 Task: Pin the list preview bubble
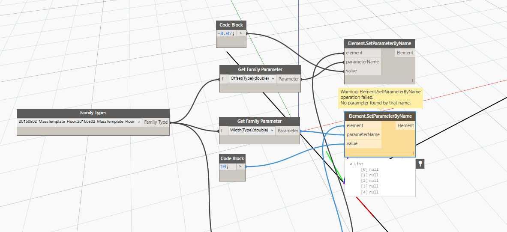[420, 164]
